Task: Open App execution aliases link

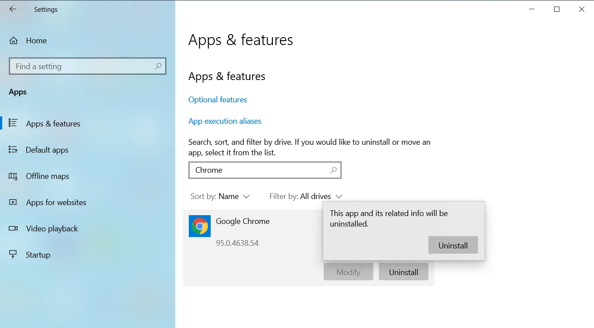Action: pos(225,121)
